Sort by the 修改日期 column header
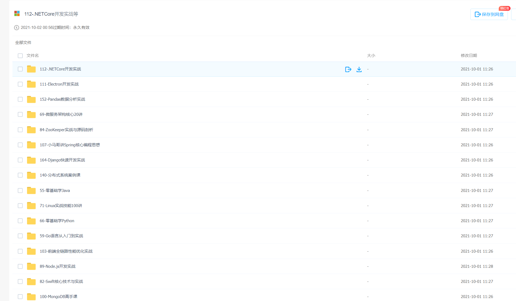 [469, 56]
